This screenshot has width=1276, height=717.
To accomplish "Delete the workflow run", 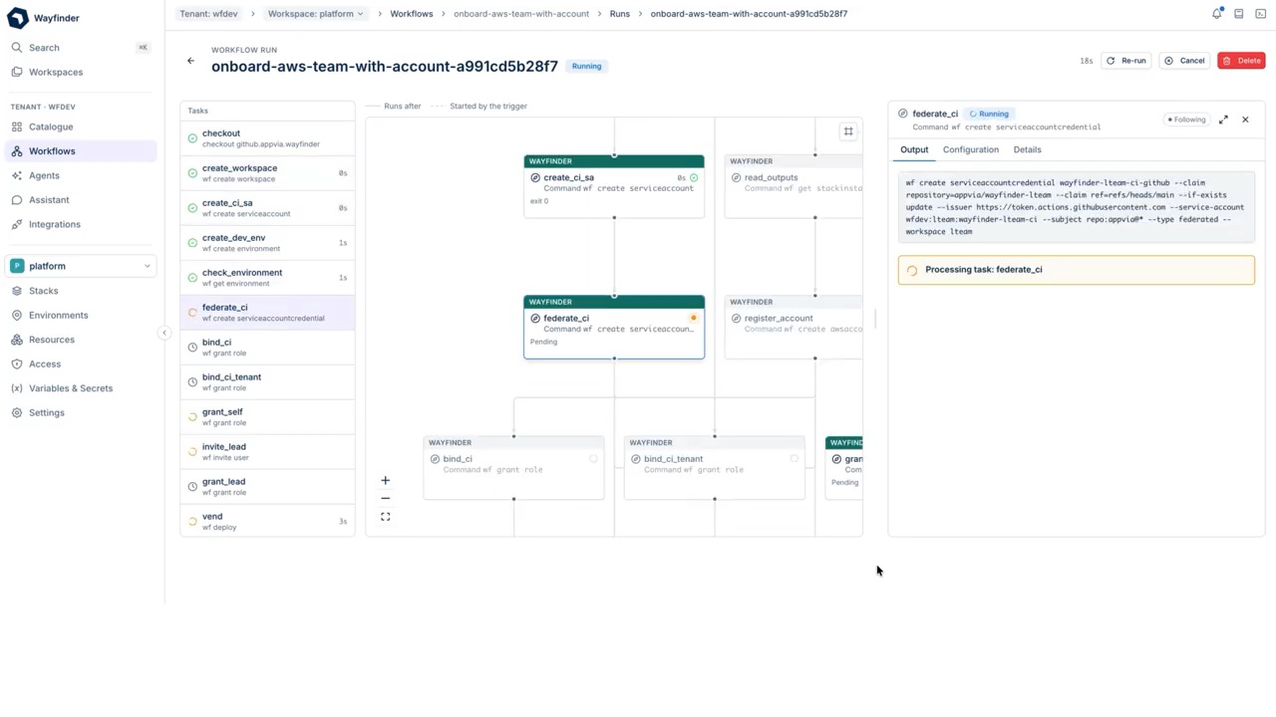I will tap(1241, 61).
